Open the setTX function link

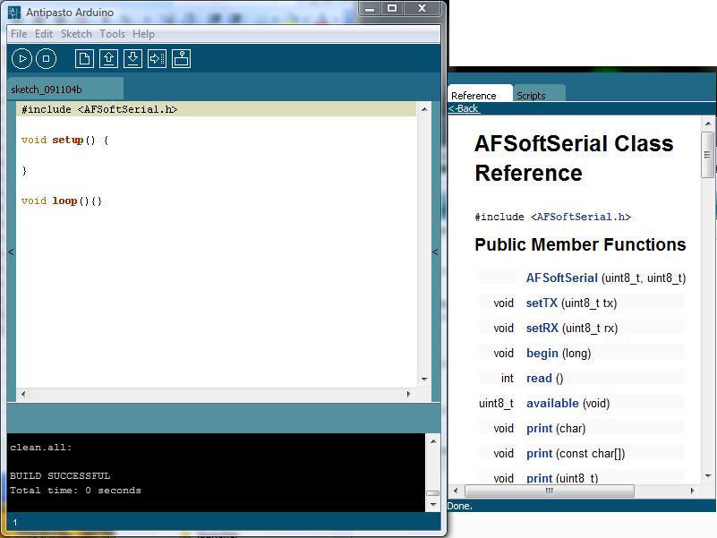(542, 303)
